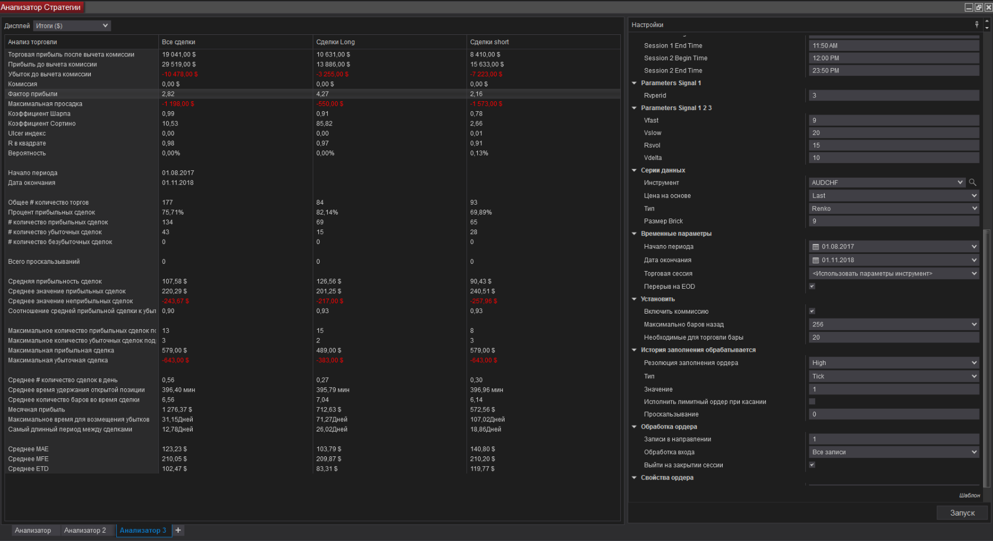Click the Rvperid value field
993x541 pixels.
point(894,96)
